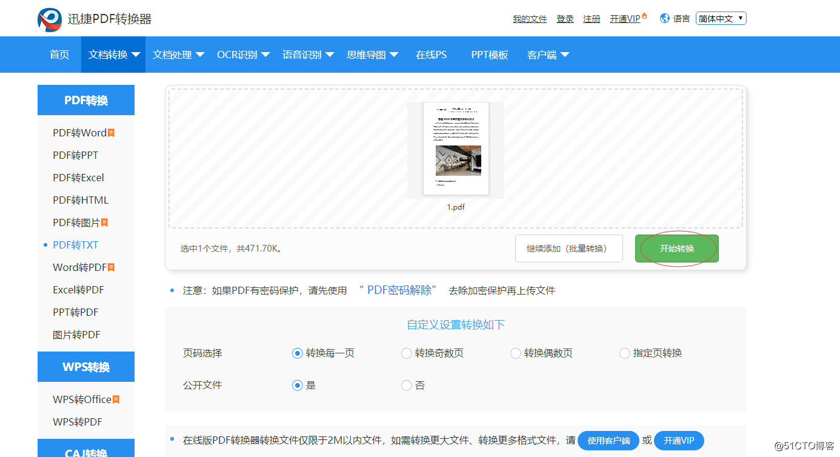Expand the 思维导图 menu
This screenshot has width=840, height=457.
372,55
